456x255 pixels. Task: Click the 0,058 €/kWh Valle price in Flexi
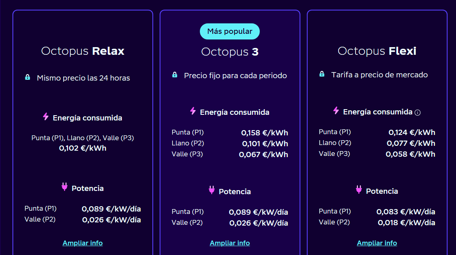[x=410, y=154]
